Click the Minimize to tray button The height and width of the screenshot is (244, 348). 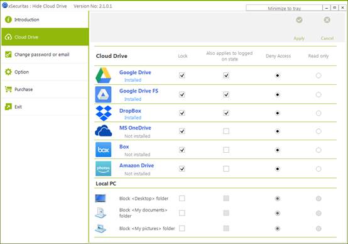[284, 8]
